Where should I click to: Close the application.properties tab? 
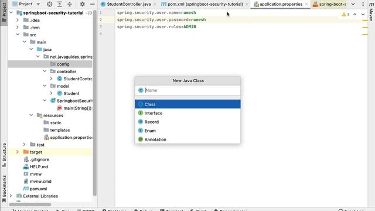[306, 4]
